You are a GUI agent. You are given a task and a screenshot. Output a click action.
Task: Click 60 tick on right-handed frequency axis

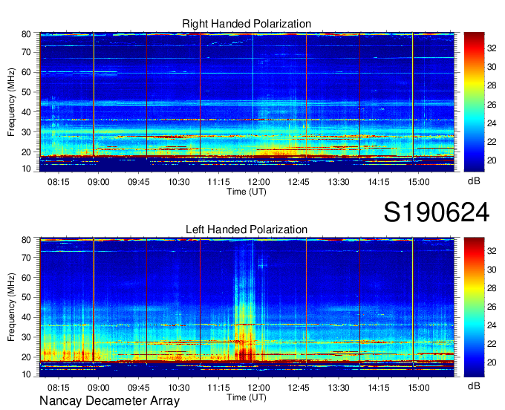click(x=26, y=72)
